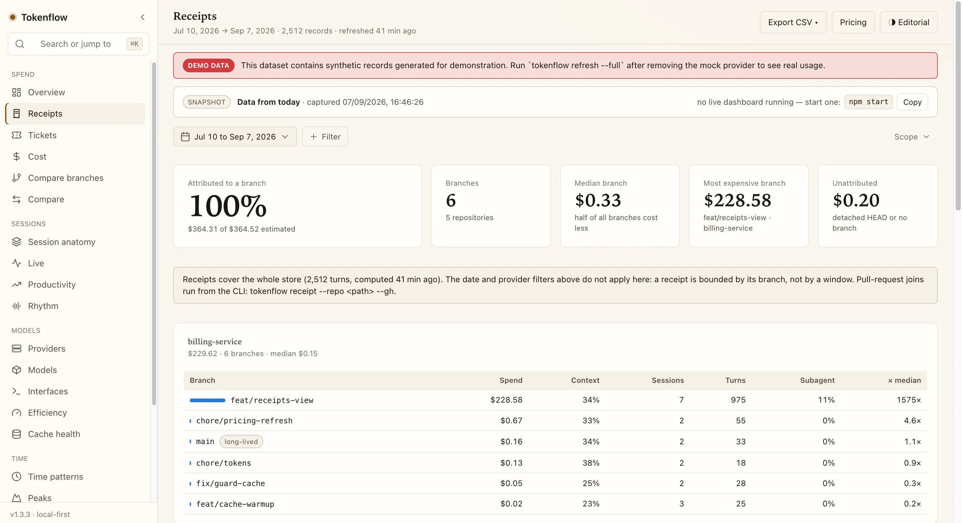Open Compare branches from its branch icon

(17, 178)
